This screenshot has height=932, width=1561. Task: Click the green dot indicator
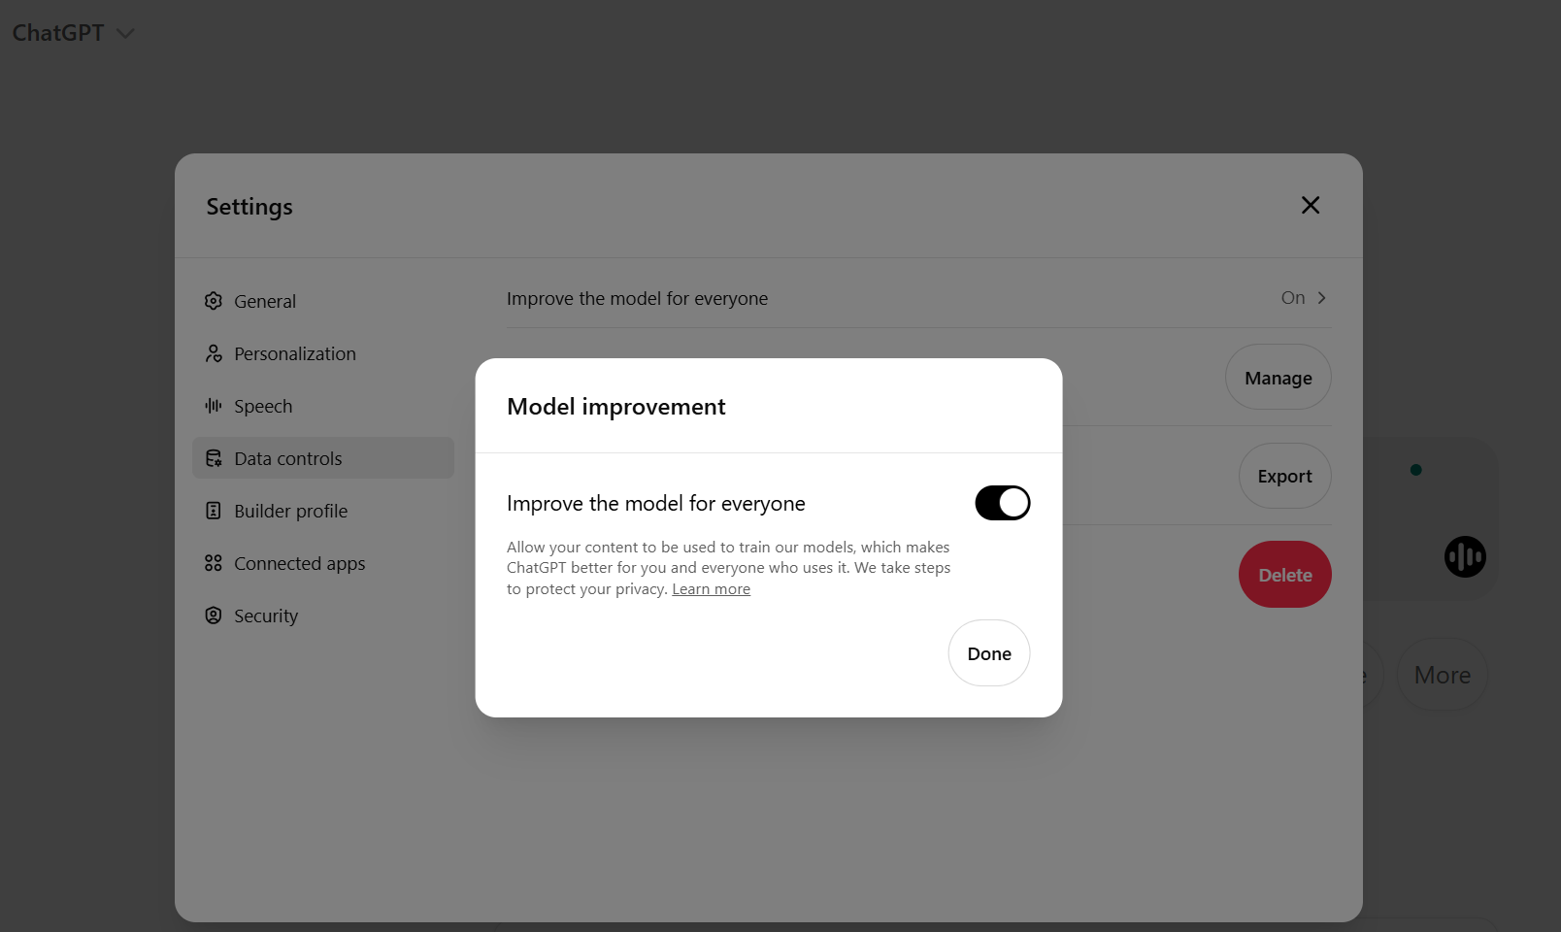pyautogui.click(x=1415, y=470)
